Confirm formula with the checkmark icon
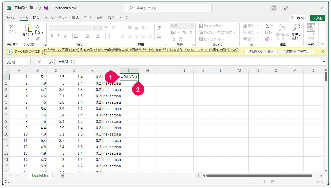331x188 pixels. (45, 62)
